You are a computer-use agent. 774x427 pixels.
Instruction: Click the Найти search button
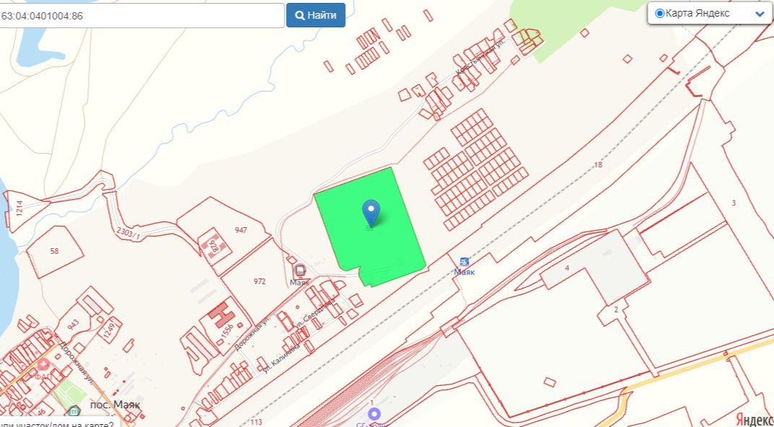tap(316, 15)
